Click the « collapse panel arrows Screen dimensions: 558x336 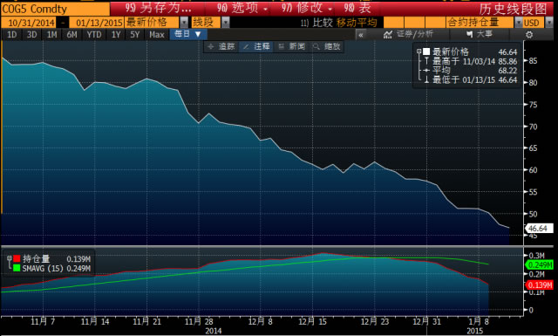point(360,35)
